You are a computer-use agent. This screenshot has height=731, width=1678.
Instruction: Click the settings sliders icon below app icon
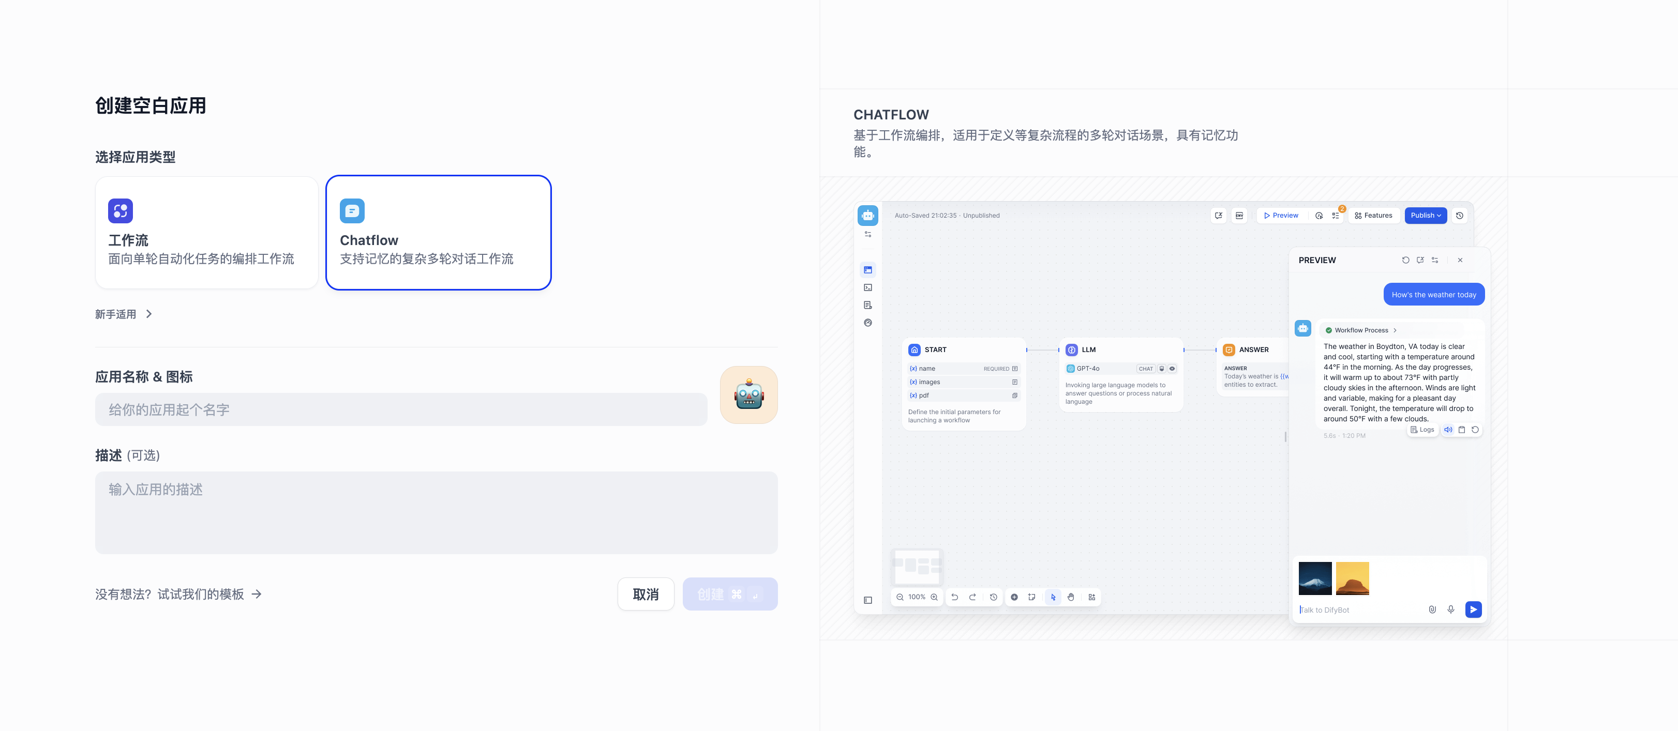(x=867, y=234)
